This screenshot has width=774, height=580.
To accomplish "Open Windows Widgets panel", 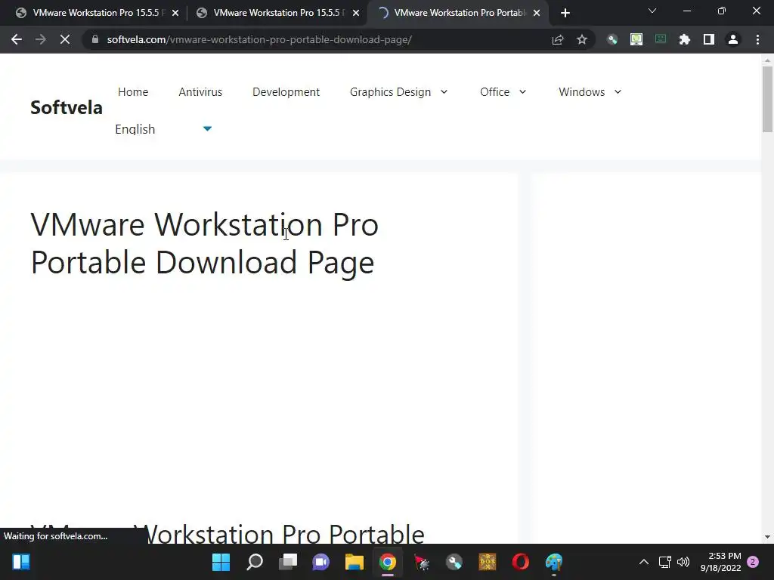I will pos(21,562).
